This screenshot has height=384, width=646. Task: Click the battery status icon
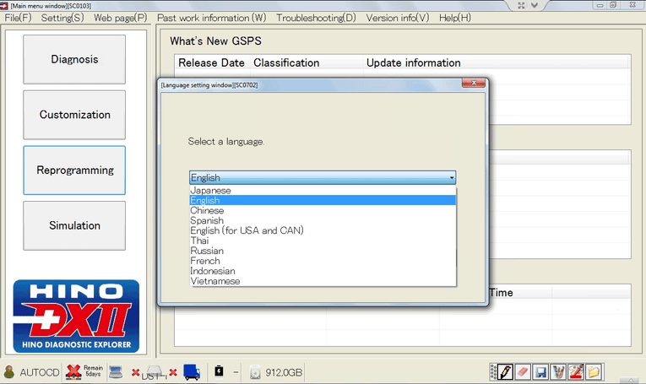point(217,372)
